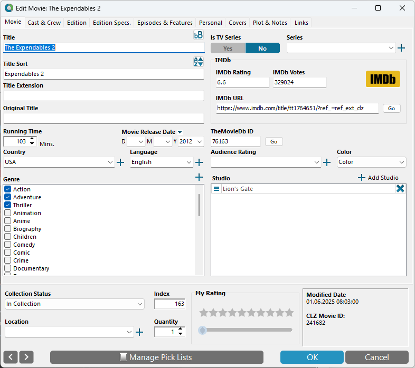Screen dimensions: 415x368
Task: Remove Lion's Gate studio with X icon
Action: click(400, 189)
